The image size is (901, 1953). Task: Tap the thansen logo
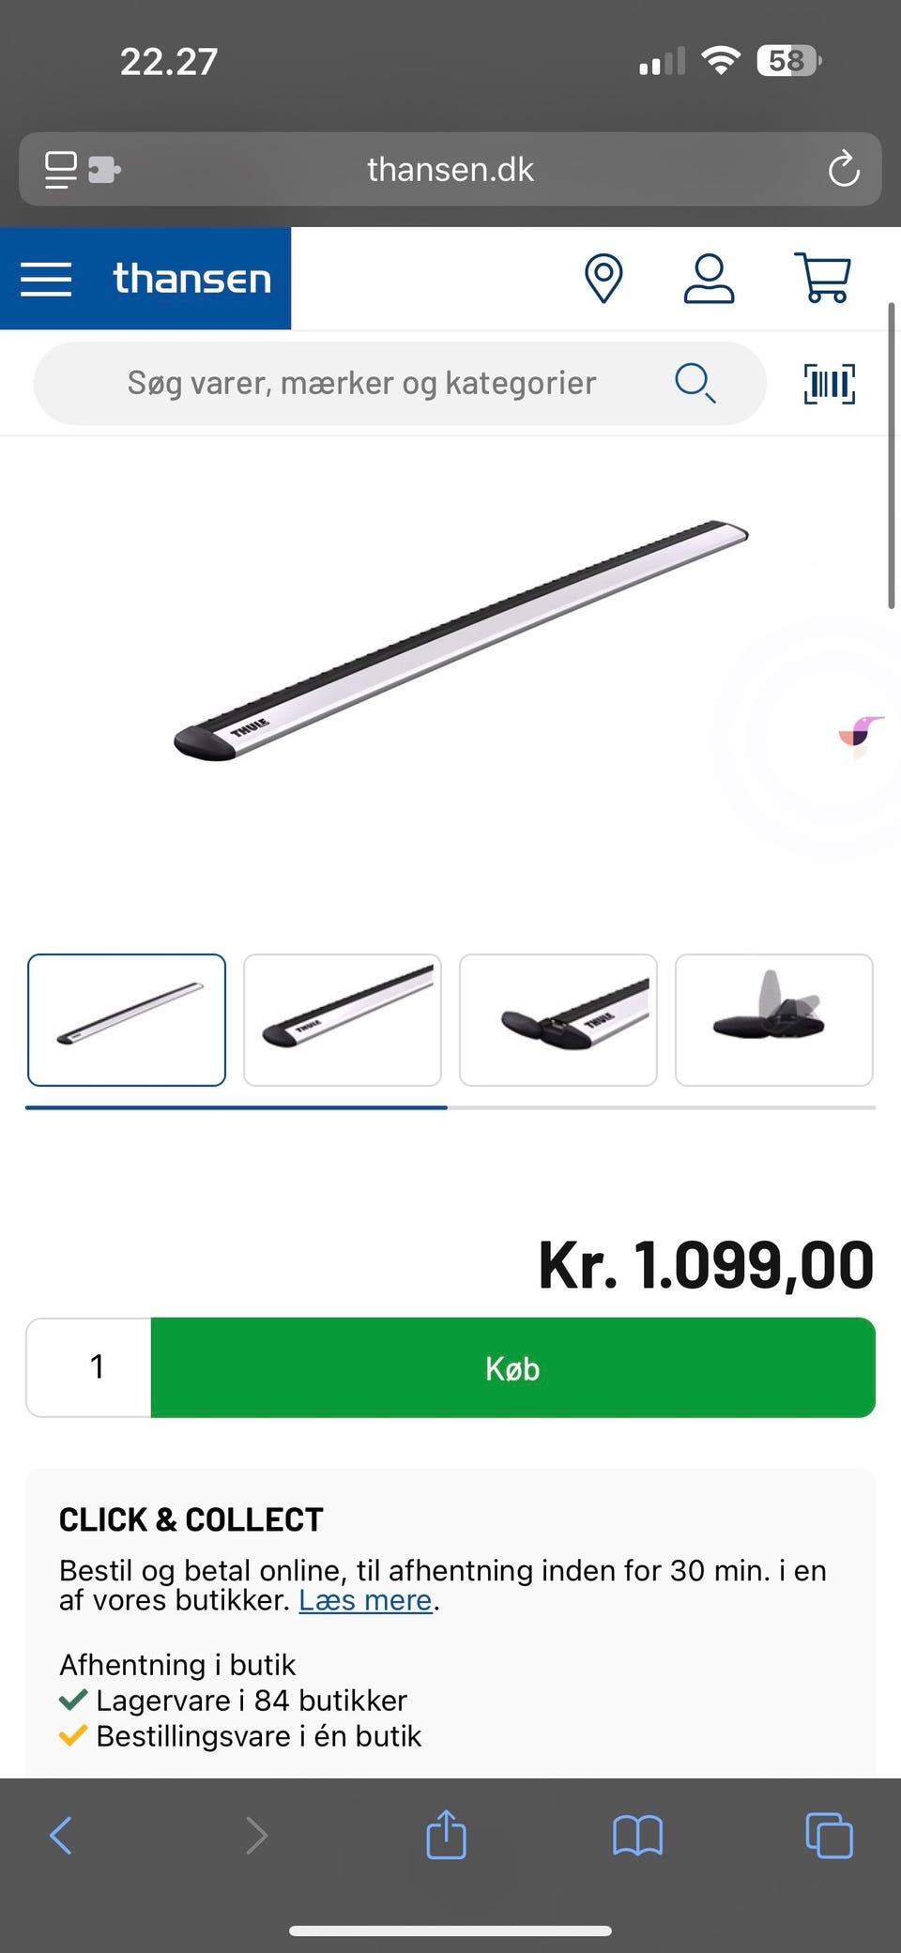pyautogui.click(x=191, y=279)
